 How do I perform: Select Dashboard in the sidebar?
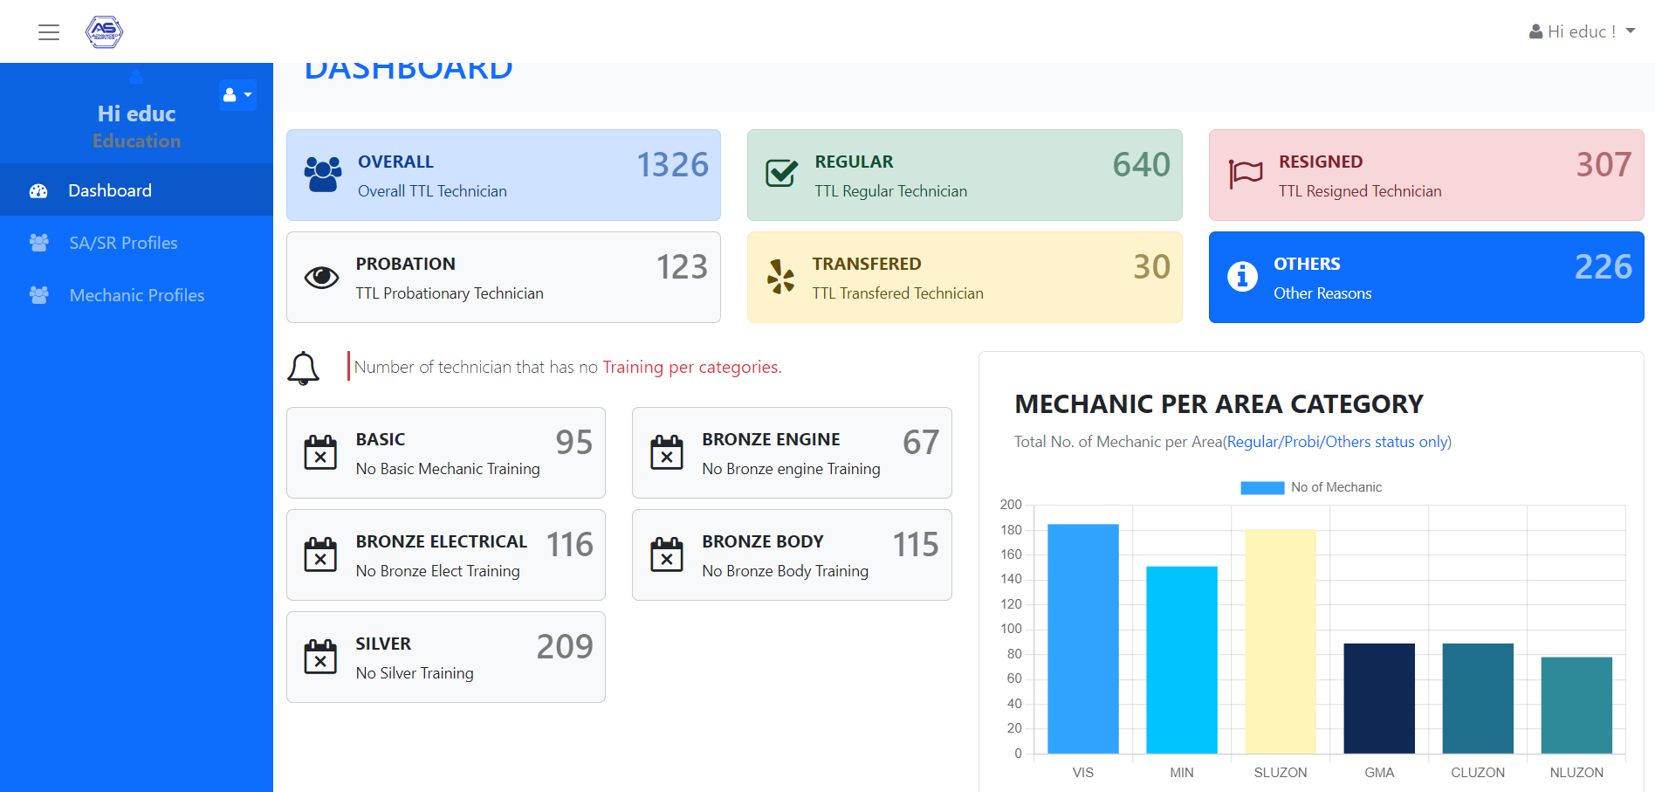pos(110,190)
